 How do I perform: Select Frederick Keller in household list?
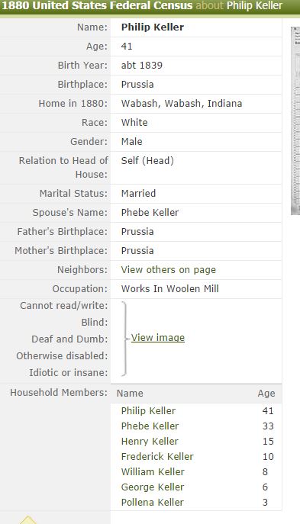coord(157,456)
